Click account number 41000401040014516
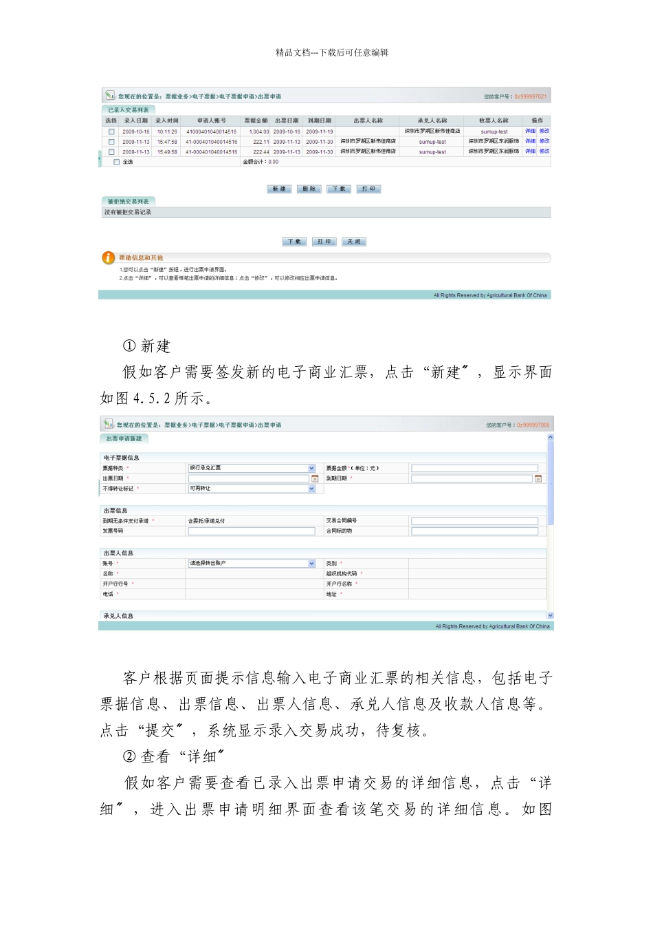 point(212,131)
